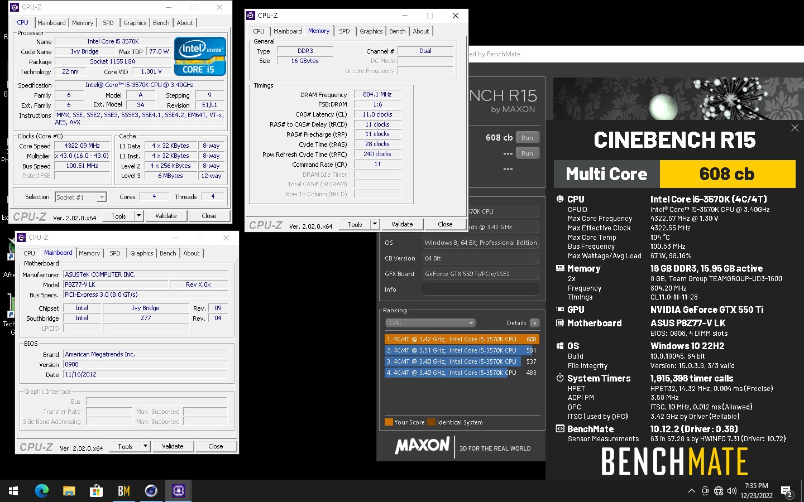Click the CPU-Z title icon in Memory window
The image size is (804, 502).
(x=251, y=16)
